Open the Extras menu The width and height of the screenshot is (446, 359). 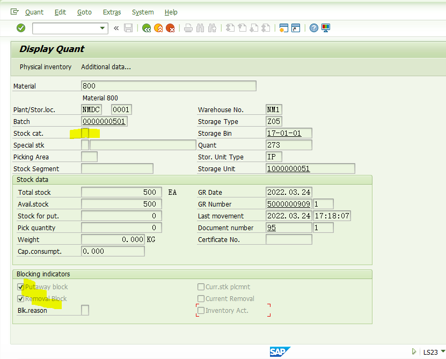coord(112,12)
